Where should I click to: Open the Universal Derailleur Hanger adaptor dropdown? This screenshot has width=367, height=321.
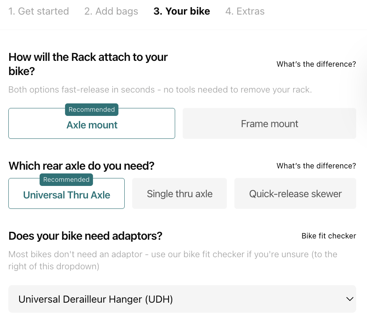point(175,299)
